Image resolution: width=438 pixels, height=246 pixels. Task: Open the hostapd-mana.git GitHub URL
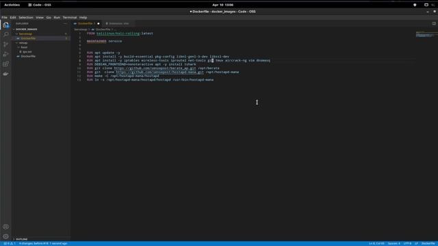(159, 72)
